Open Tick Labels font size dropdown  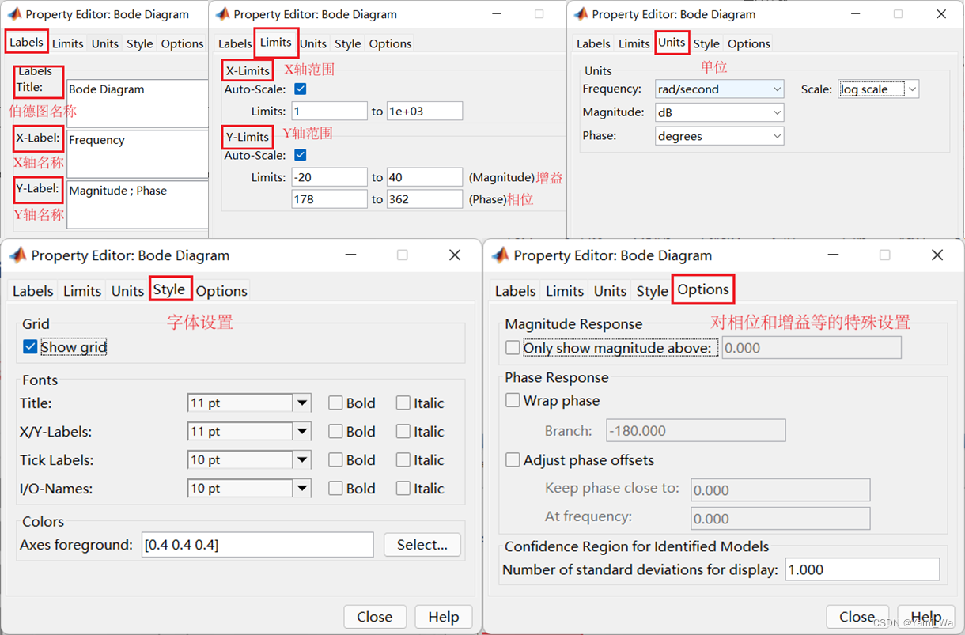click(249, 460)
